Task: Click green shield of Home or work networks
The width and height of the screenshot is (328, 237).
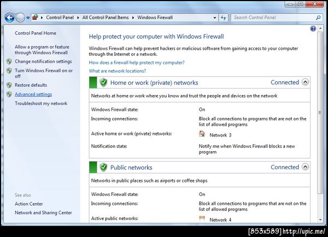Action: (103, 82)
